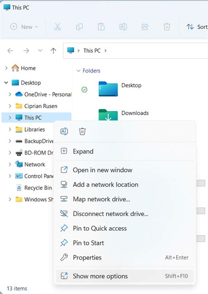Click the chevron after This PC in the address bar
Screen dimensions: 208x294
coord(106,50)
